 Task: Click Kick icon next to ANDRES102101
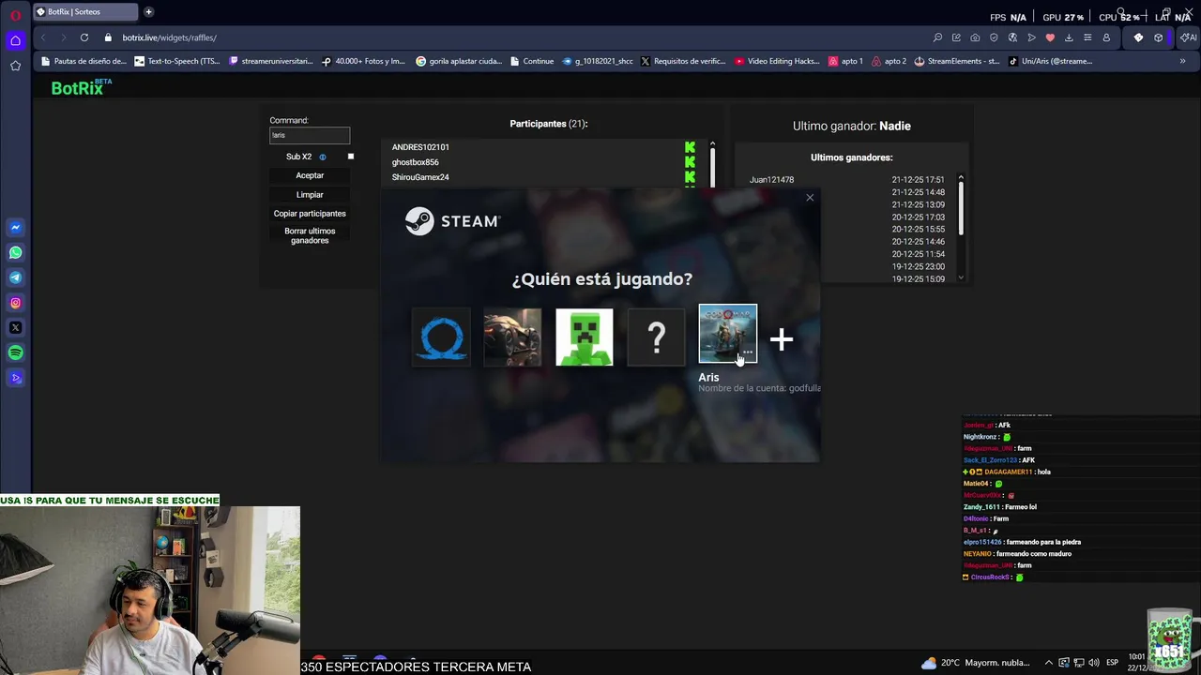click(690, 147)
